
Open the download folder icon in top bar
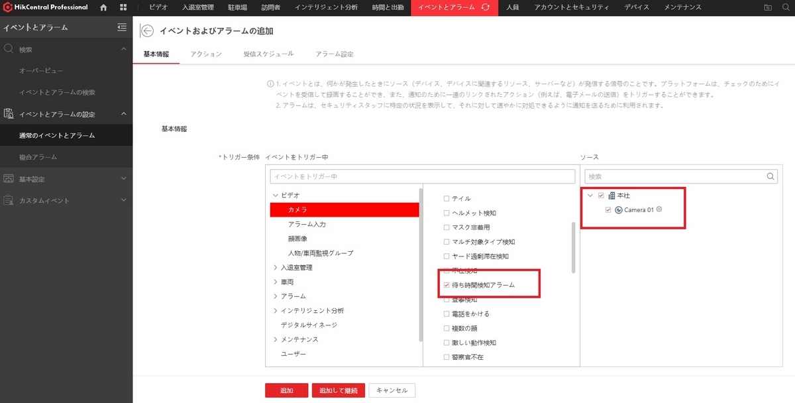point(767,7)
